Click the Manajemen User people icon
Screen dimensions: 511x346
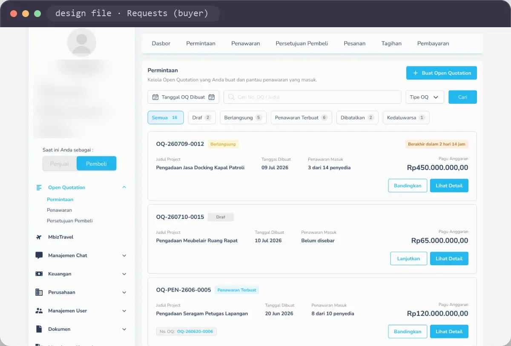point(39,311)
